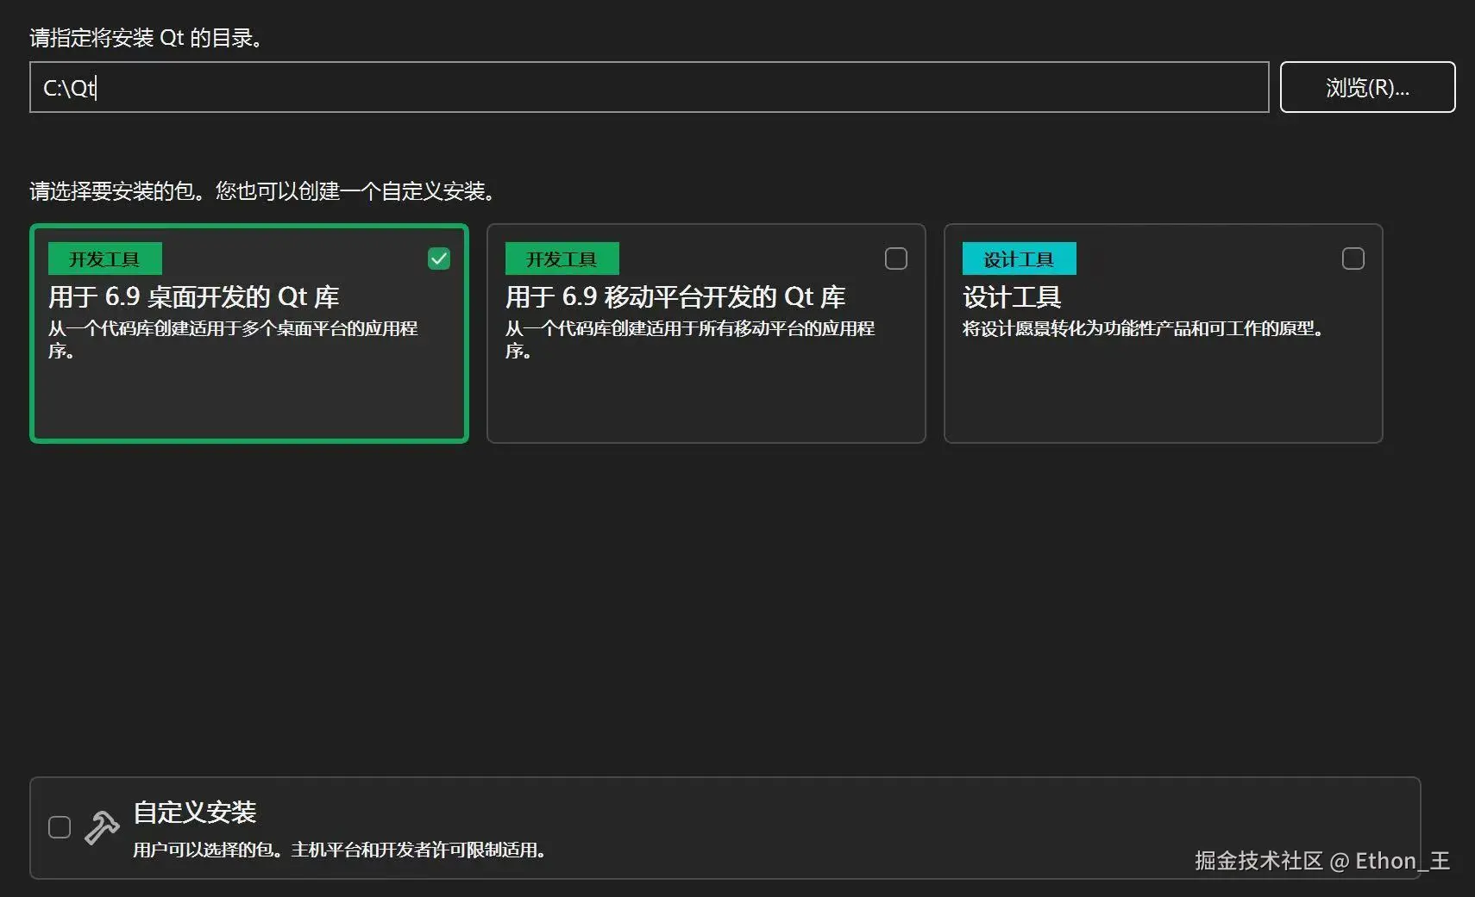
Task: Click the desktop platforms description text
Action: pyautogui.click(x=233, y=339)
